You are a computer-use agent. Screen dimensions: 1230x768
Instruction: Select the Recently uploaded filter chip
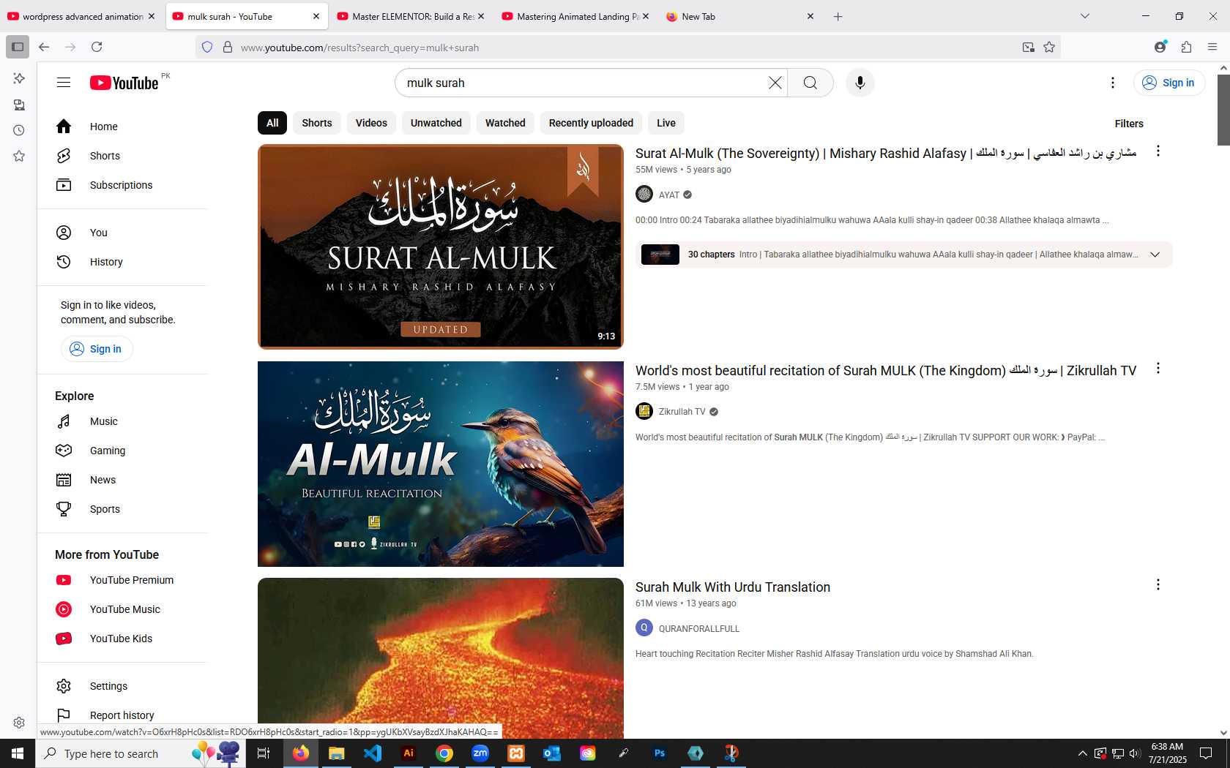coord(591,123)
